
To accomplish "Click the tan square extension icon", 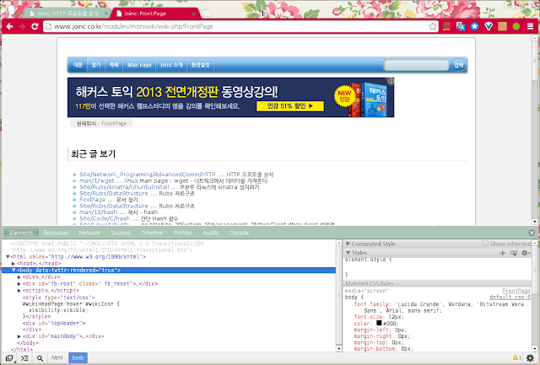I will point(502,26).
